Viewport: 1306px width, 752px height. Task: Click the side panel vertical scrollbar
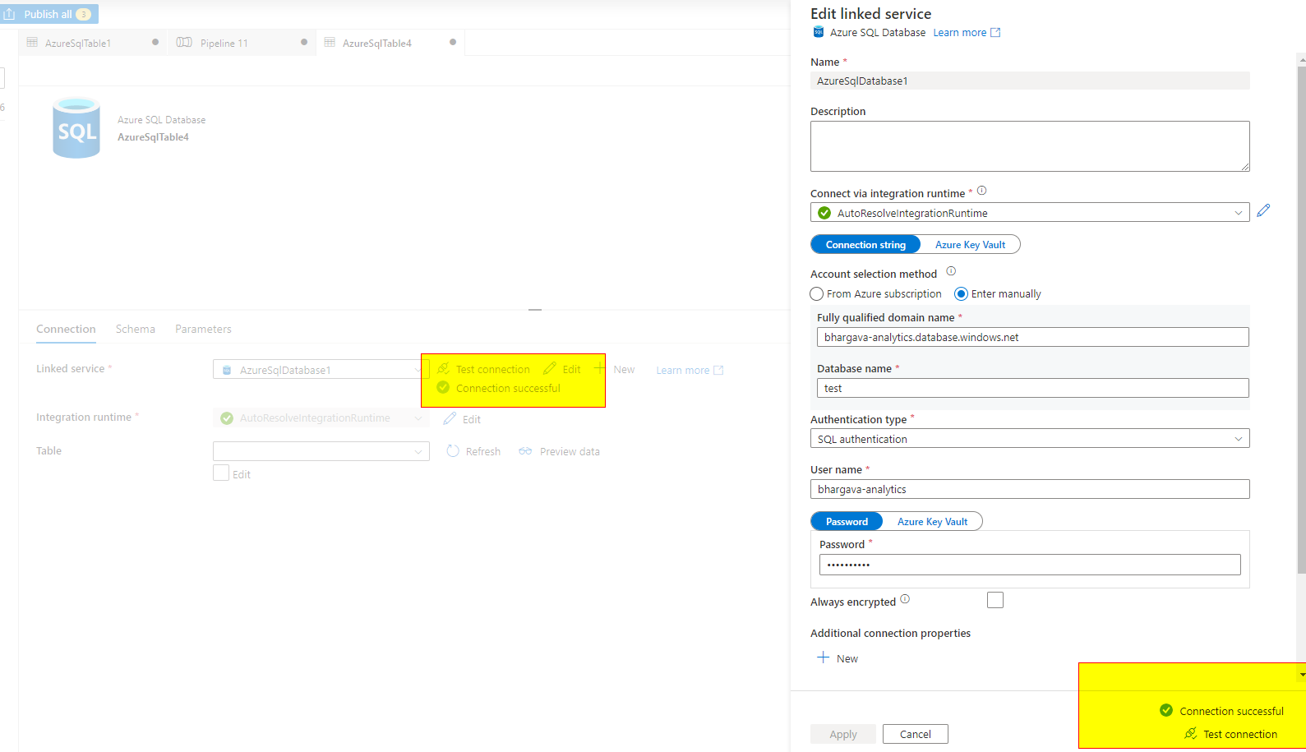point(1301,321)
